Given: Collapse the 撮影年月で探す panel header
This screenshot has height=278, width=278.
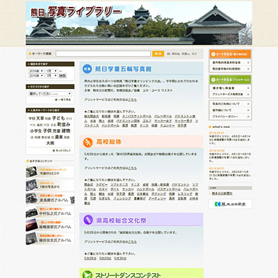Looking at the screenshot, I should [50, 64].
